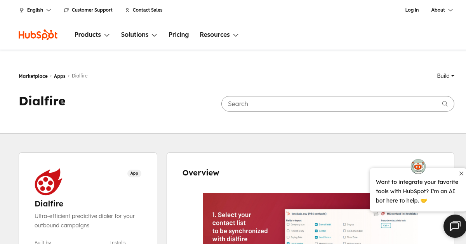
Task: Open the English language dropdown
Action: click(35, 10)
